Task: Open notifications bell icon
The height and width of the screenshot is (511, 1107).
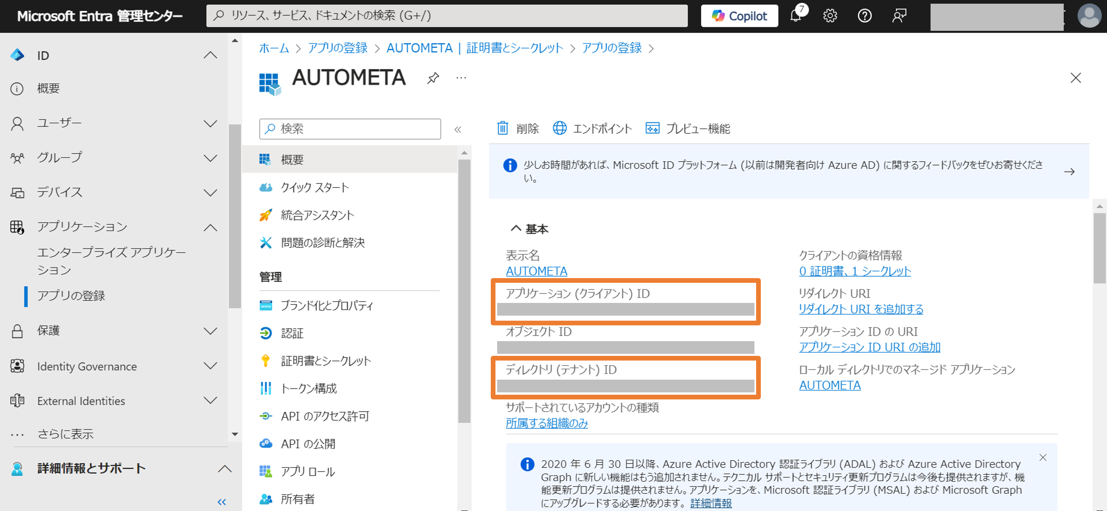Action: 795,16
